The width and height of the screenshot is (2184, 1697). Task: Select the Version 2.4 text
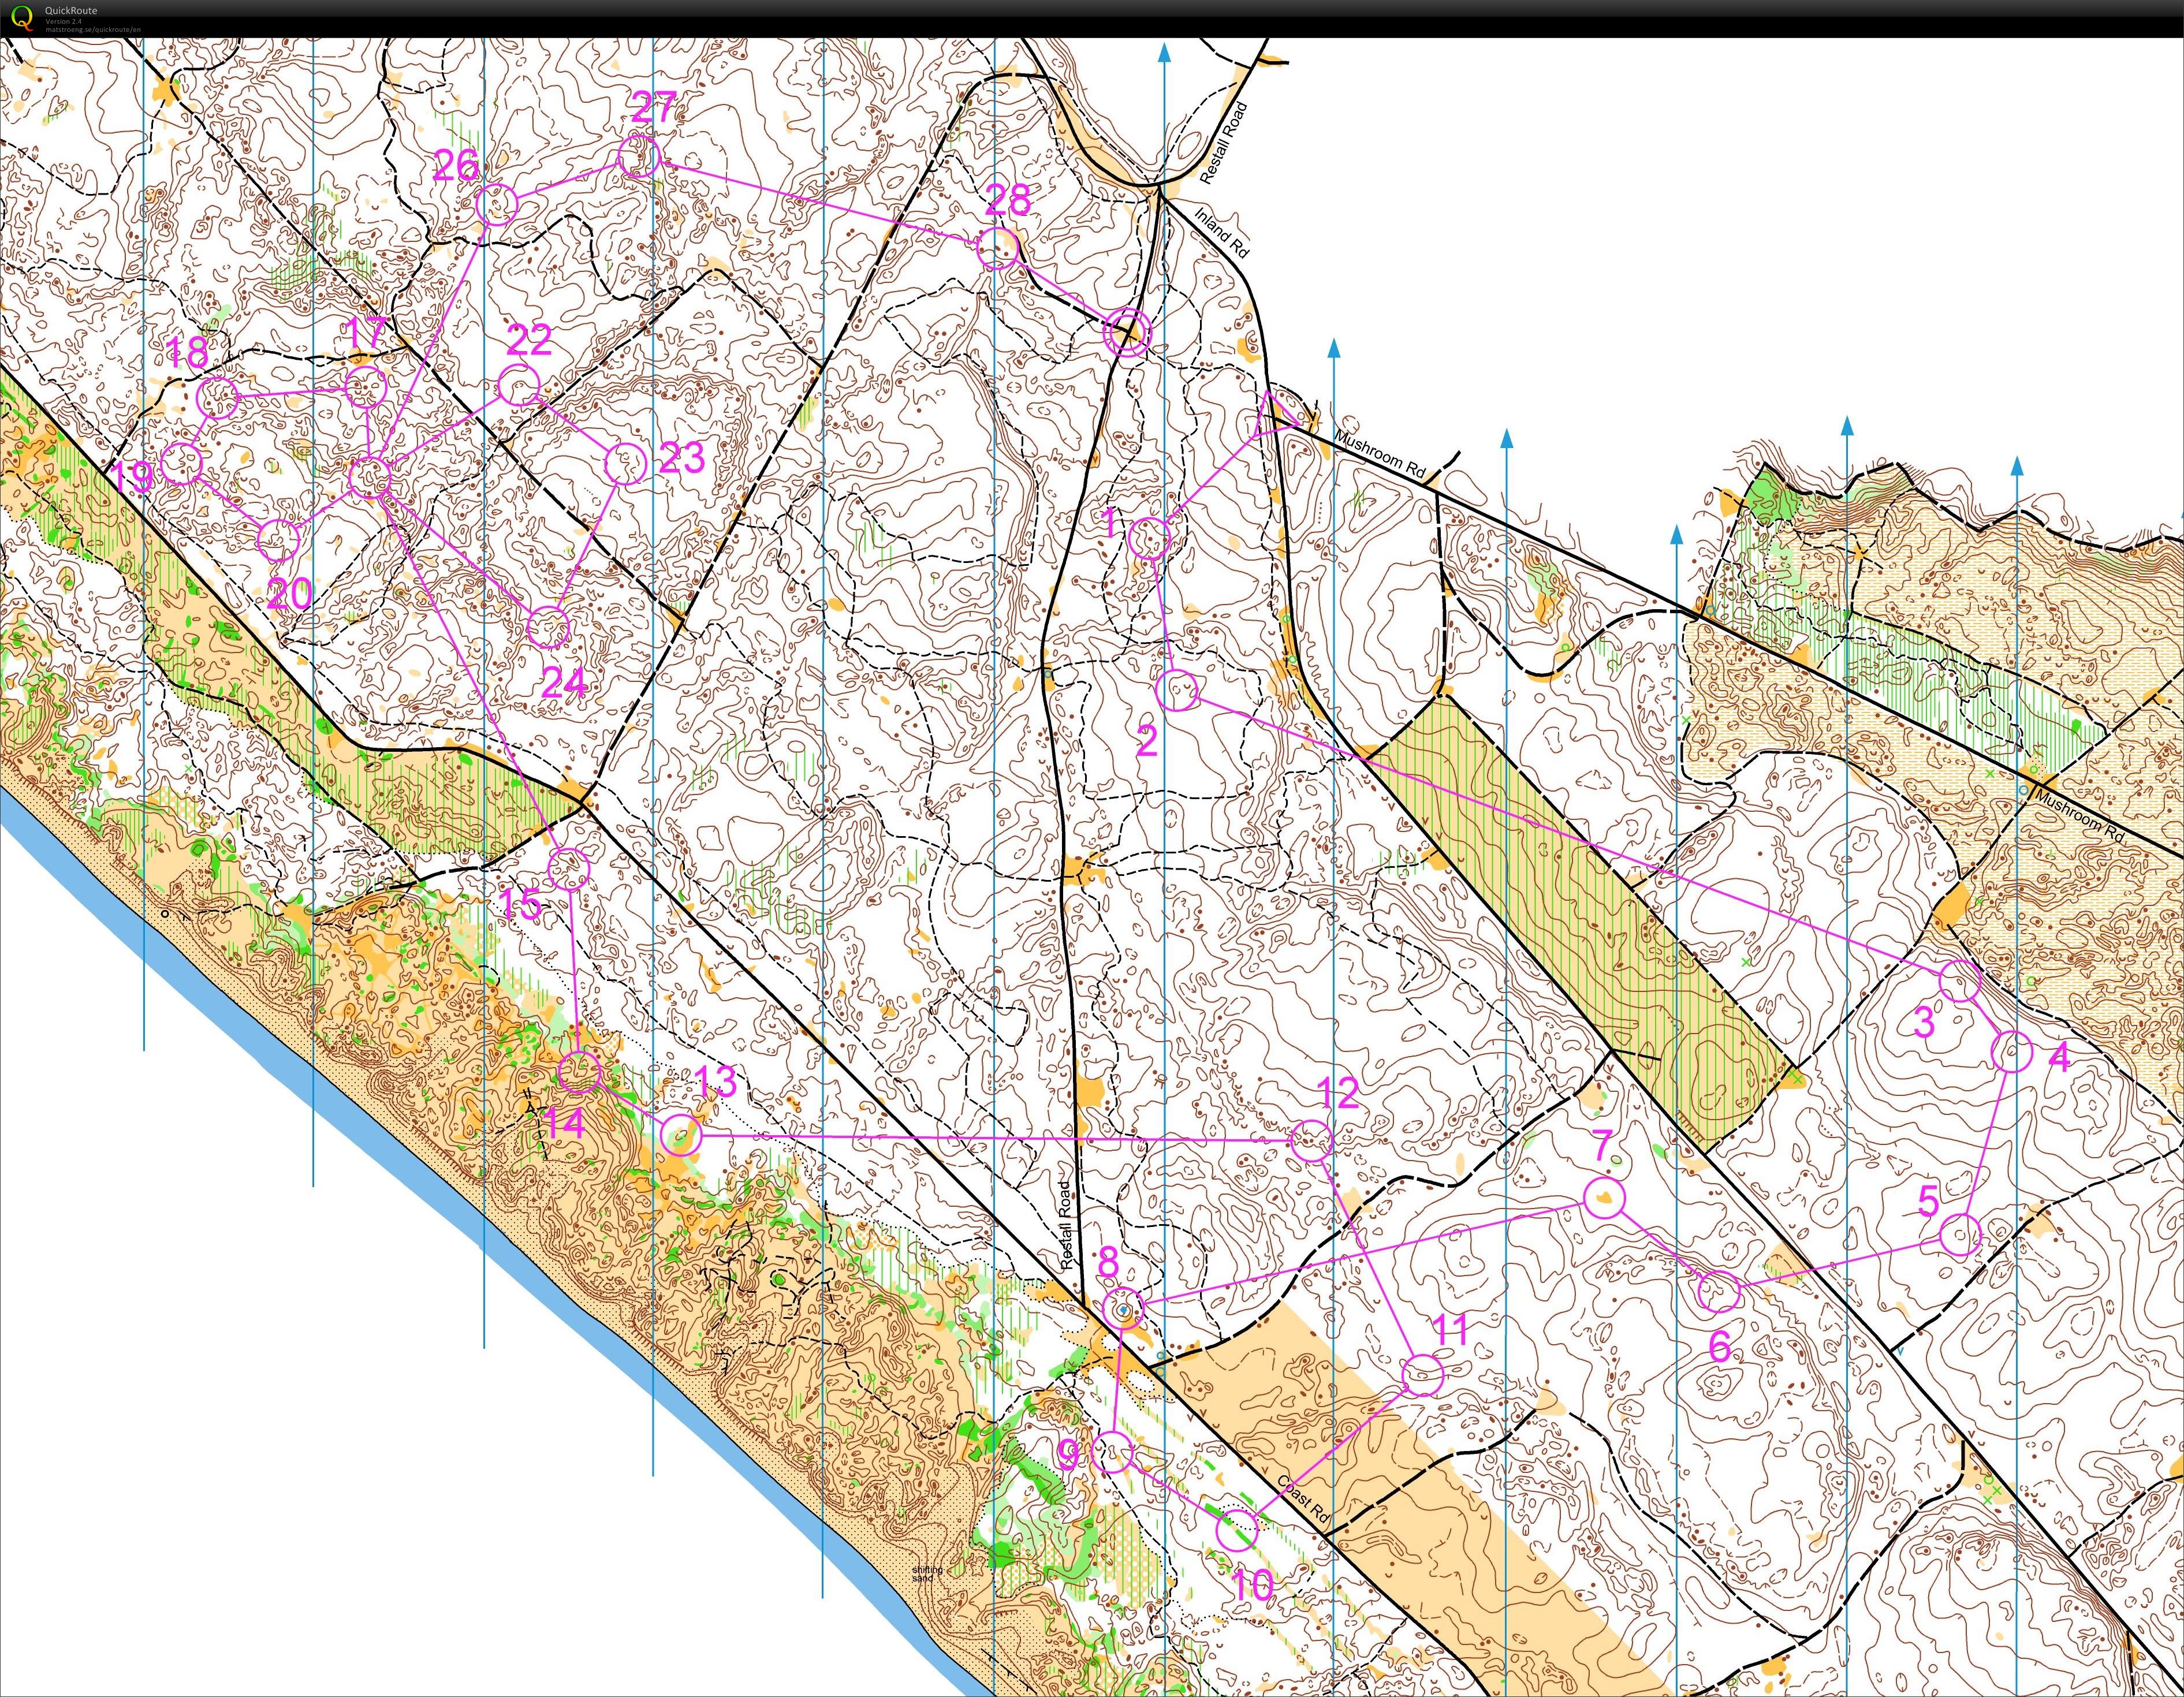point(63,21)
